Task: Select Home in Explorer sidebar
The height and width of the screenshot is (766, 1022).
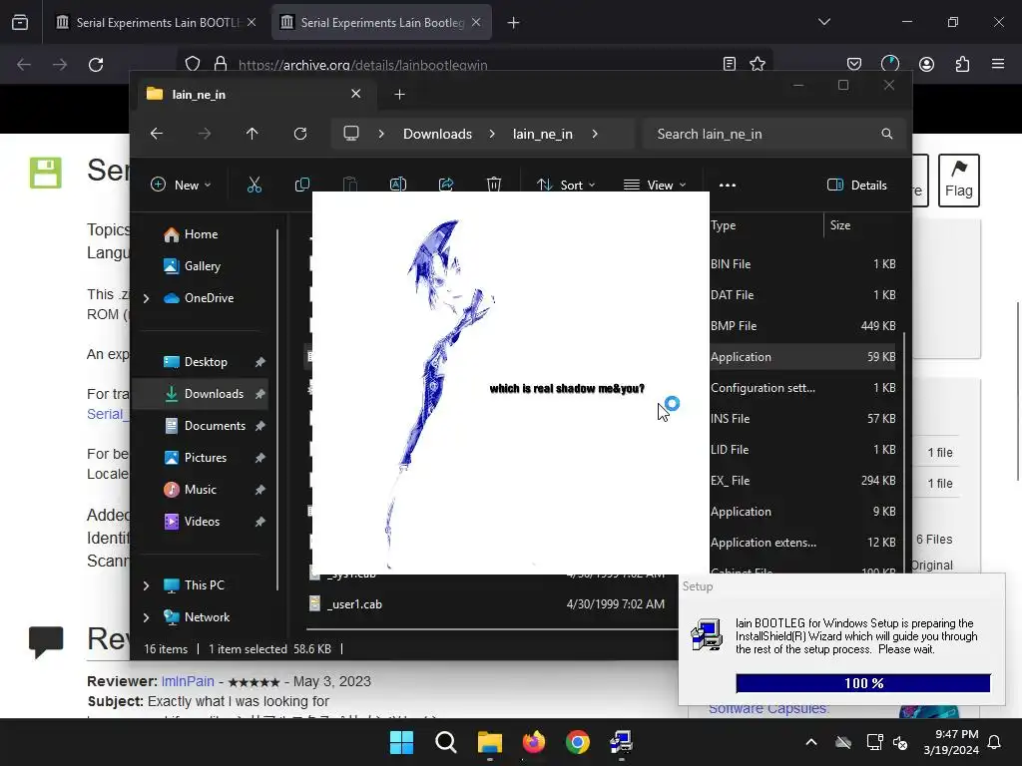Action: pos(201,234)
